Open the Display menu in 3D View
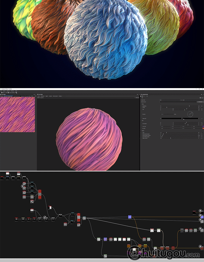This screenshot has height=262, width=204. 60,96
